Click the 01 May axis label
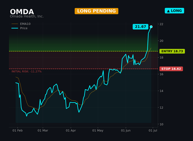The height and width of the screenshot is (141, 193). tap(98, 131)
